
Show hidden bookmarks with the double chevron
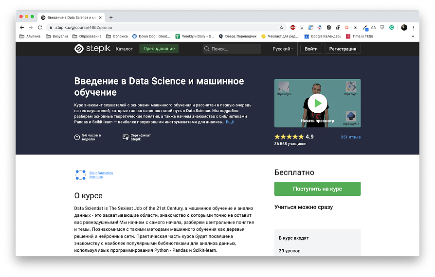413,36
